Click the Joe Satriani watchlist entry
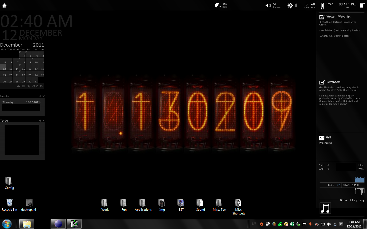 coord(339,30)
